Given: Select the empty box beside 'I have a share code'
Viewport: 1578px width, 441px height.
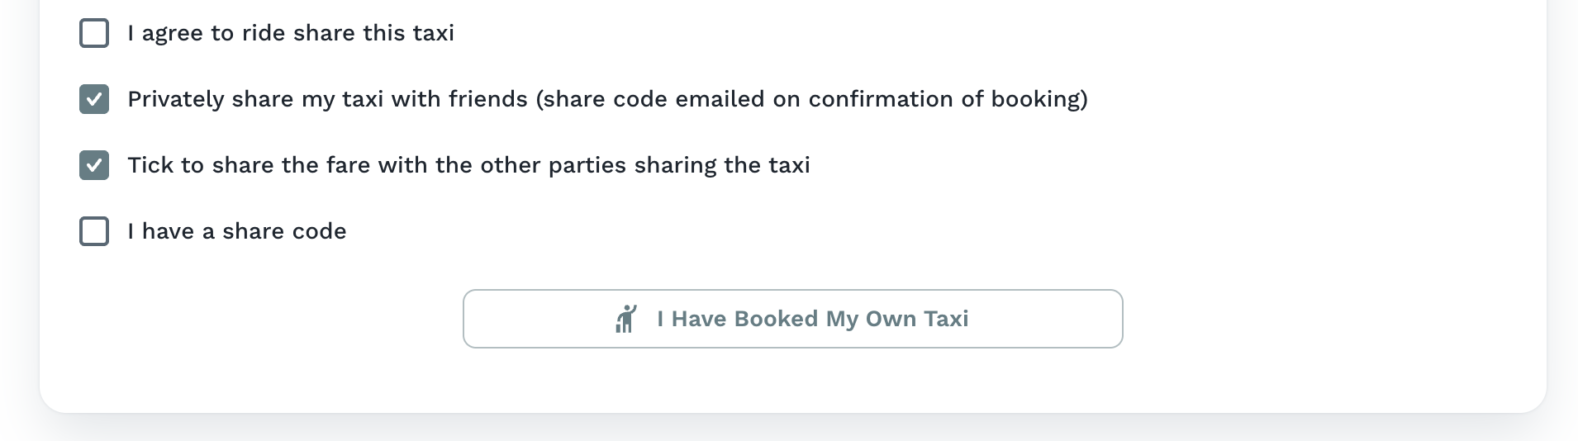Looking at the screenshot, I should (94, 231).
